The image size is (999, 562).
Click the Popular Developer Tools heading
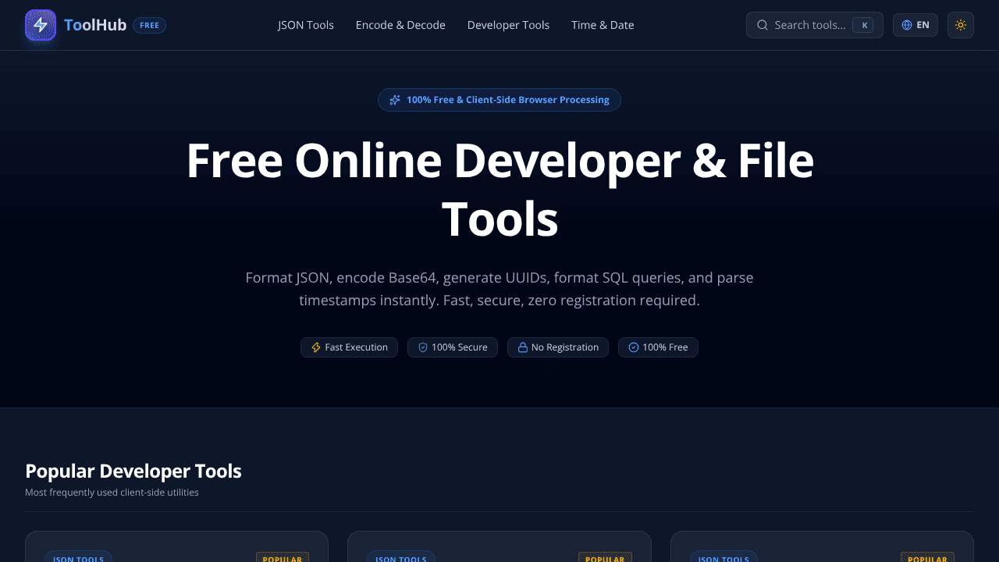tap(133, 471)
